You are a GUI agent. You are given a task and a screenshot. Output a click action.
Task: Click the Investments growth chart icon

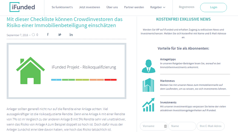pyautogui.click(x=149, y=105)
